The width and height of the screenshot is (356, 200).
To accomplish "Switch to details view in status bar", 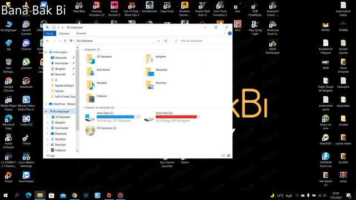I will point(224,156).
